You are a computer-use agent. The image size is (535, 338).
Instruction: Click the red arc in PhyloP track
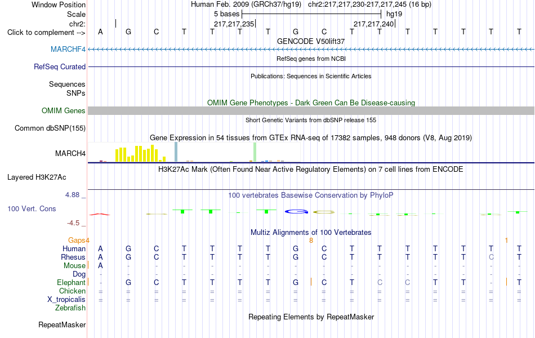point(100,215)
